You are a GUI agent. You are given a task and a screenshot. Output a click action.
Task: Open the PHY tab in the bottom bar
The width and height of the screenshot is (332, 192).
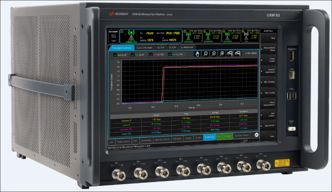[x=136, y=141]
